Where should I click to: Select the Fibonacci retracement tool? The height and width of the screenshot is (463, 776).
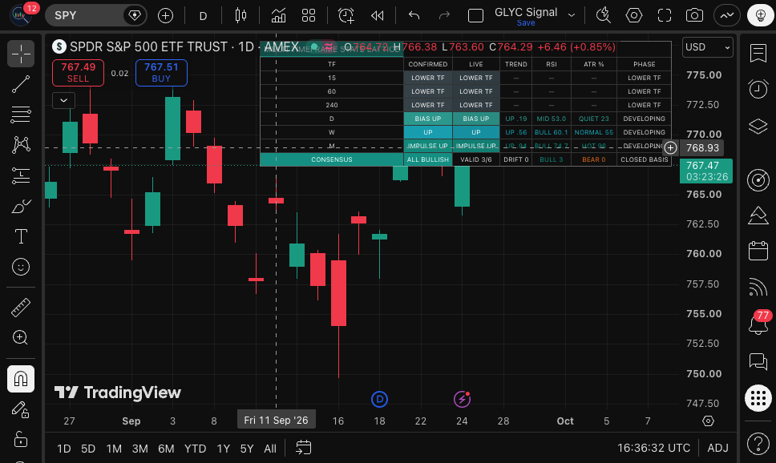click(21, 115)
